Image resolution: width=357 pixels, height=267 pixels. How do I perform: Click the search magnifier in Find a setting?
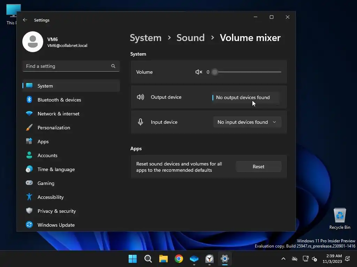(x=113, y=66)
